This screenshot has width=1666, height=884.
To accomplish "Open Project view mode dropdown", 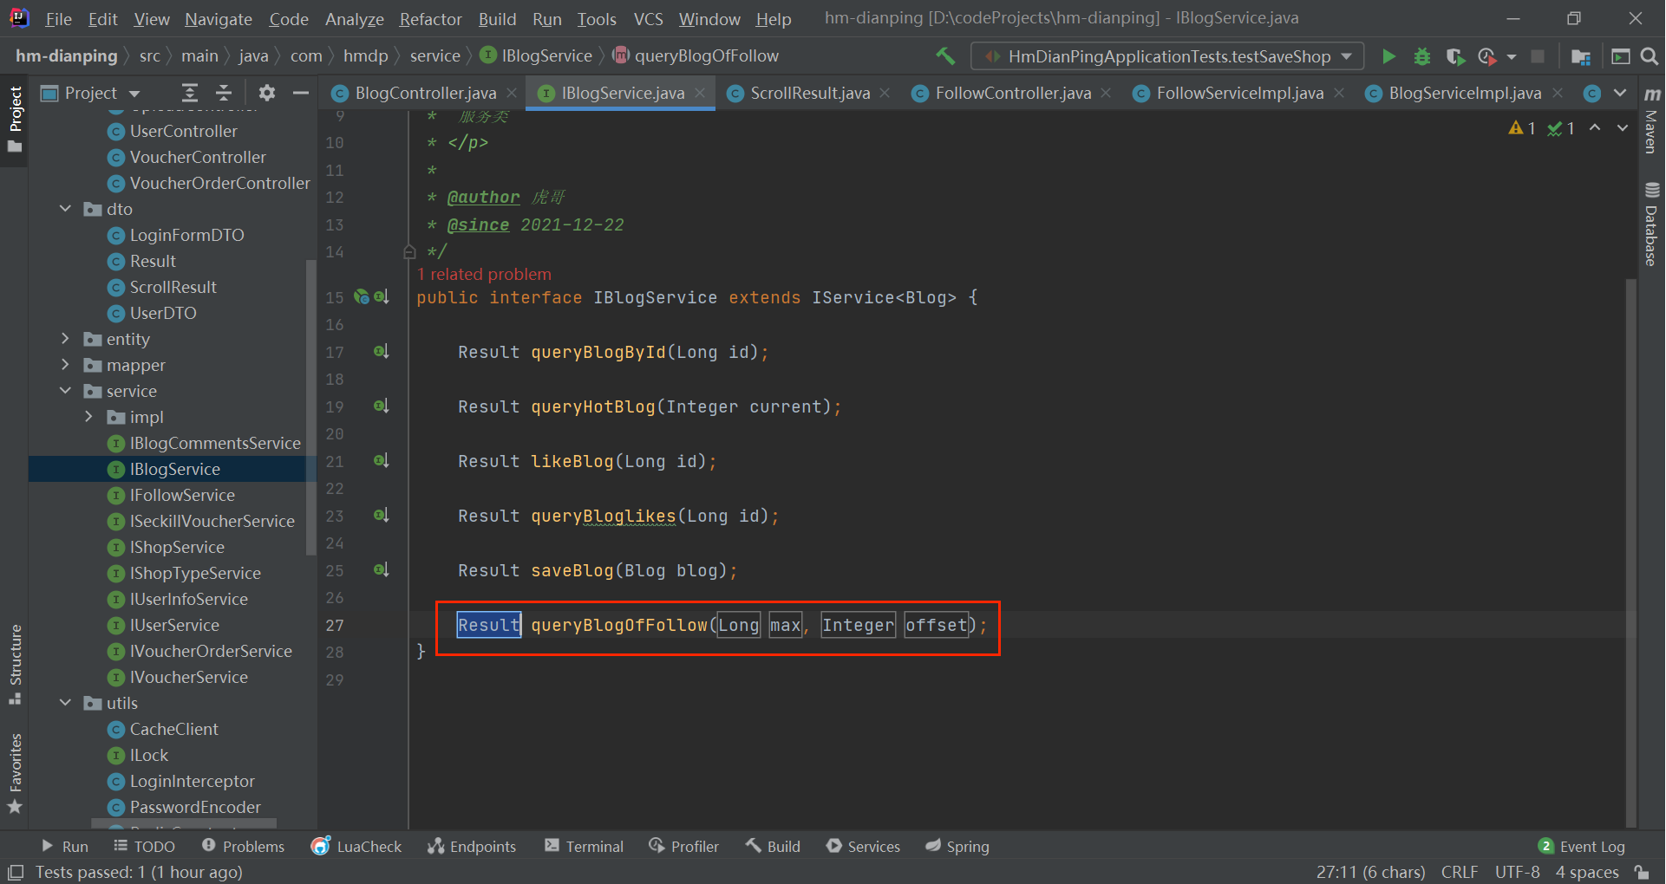I will tap(134, 94).
